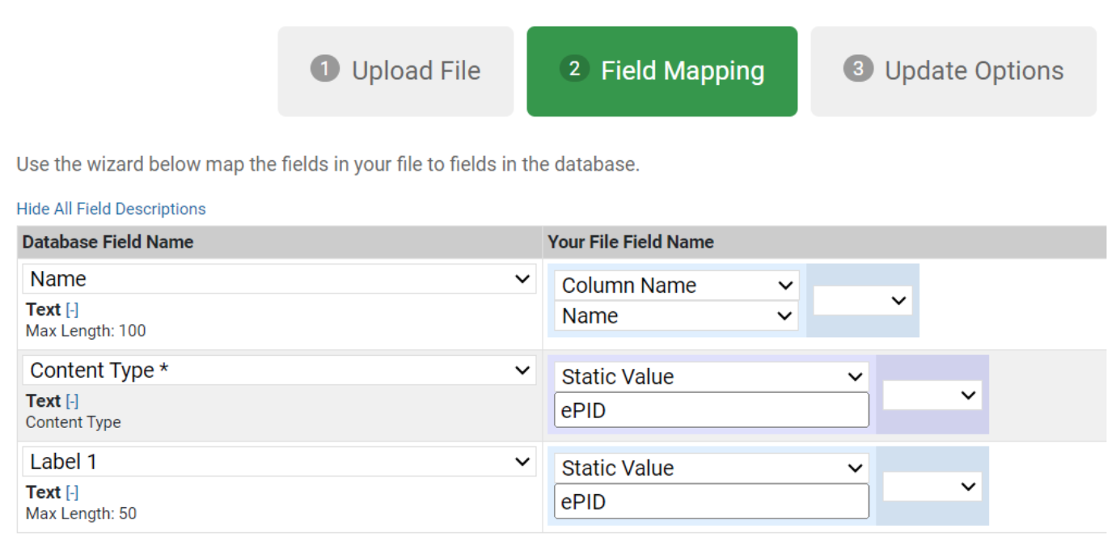Open the Column Name source type dropdown
Screen dimensions: 1116x550
click(x=677, y=286)
